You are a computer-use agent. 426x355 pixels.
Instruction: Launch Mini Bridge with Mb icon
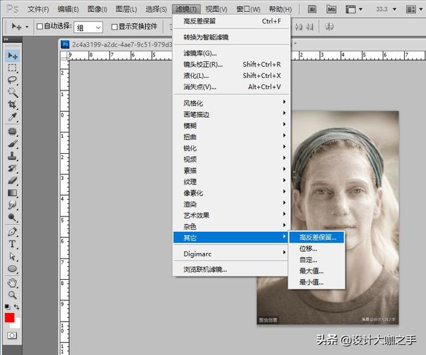tap(331, 9)
